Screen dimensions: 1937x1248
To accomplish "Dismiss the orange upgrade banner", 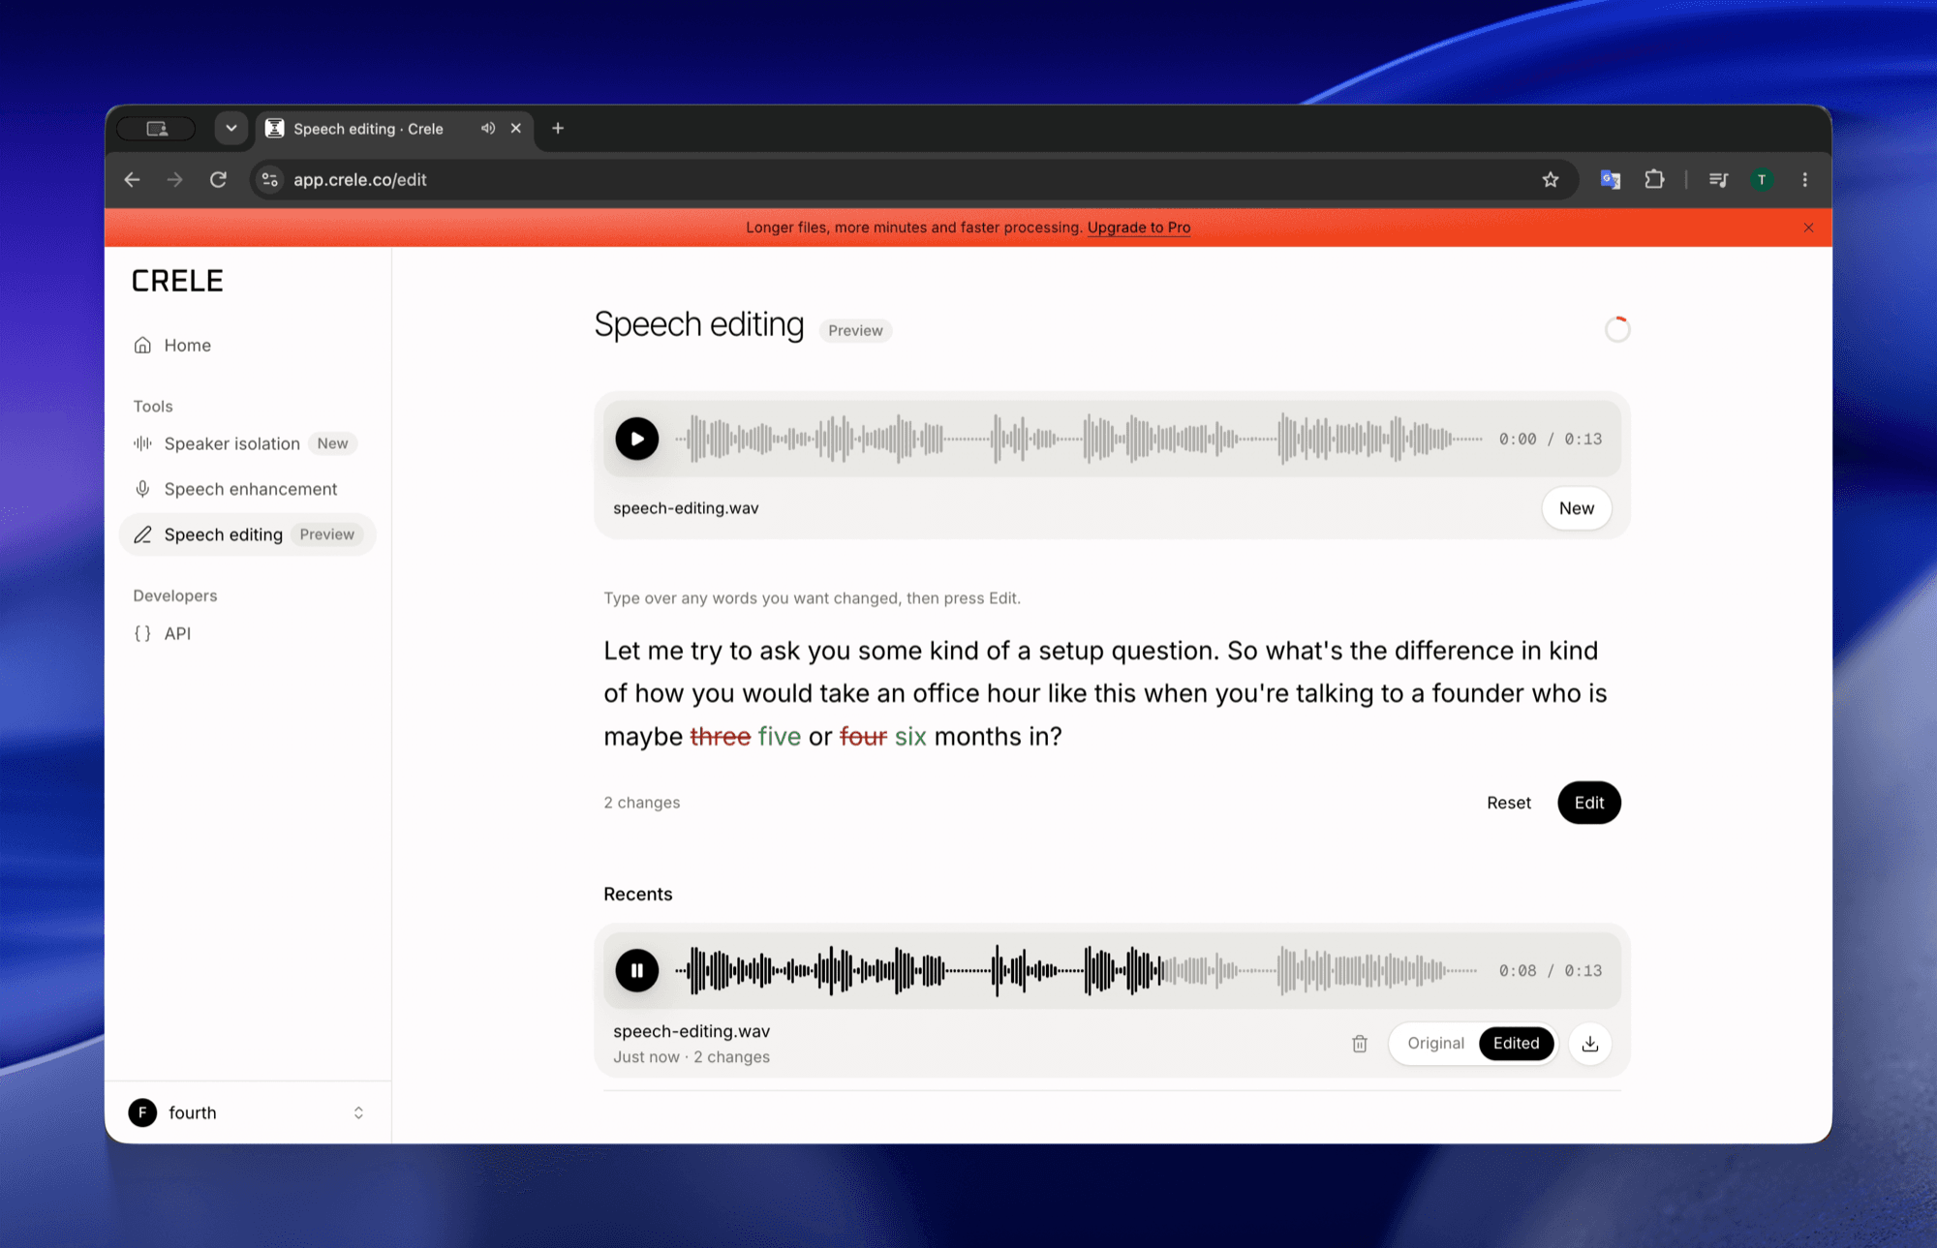I will (1808, 228).
